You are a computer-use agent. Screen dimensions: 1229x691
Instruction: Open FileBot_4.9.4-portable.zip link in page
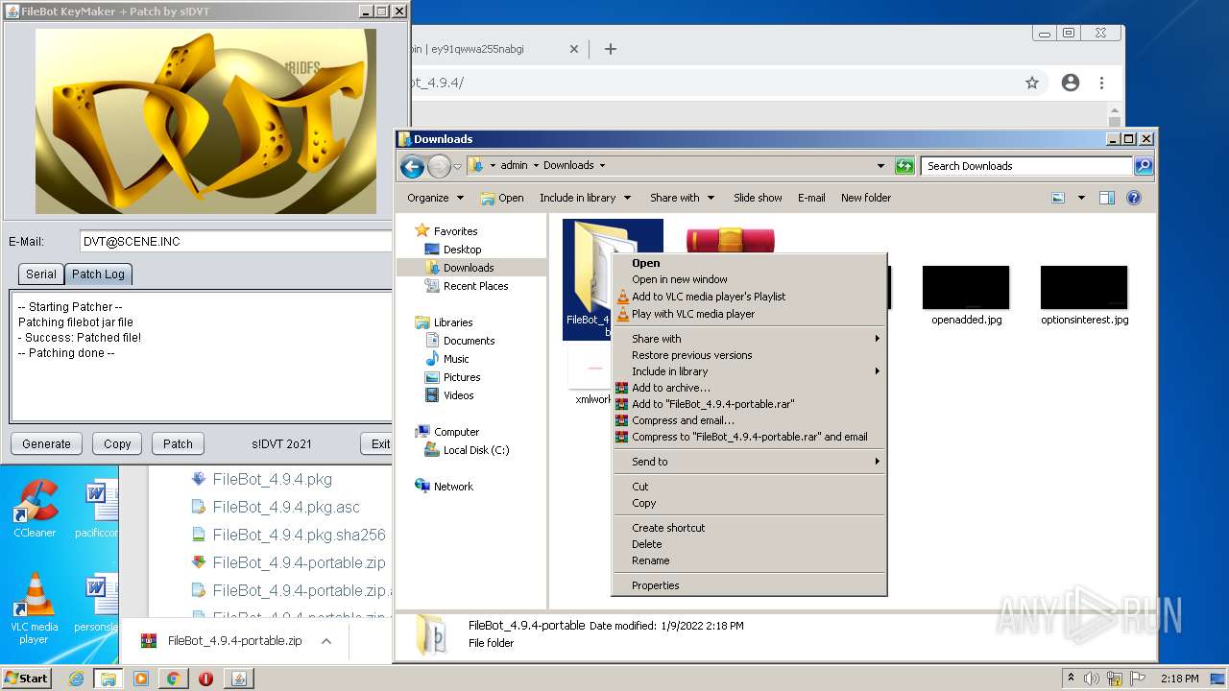tap(299, 562)
